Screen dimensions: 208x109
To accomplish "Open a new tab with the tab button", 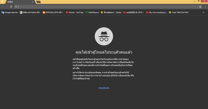I will (38, 2).
